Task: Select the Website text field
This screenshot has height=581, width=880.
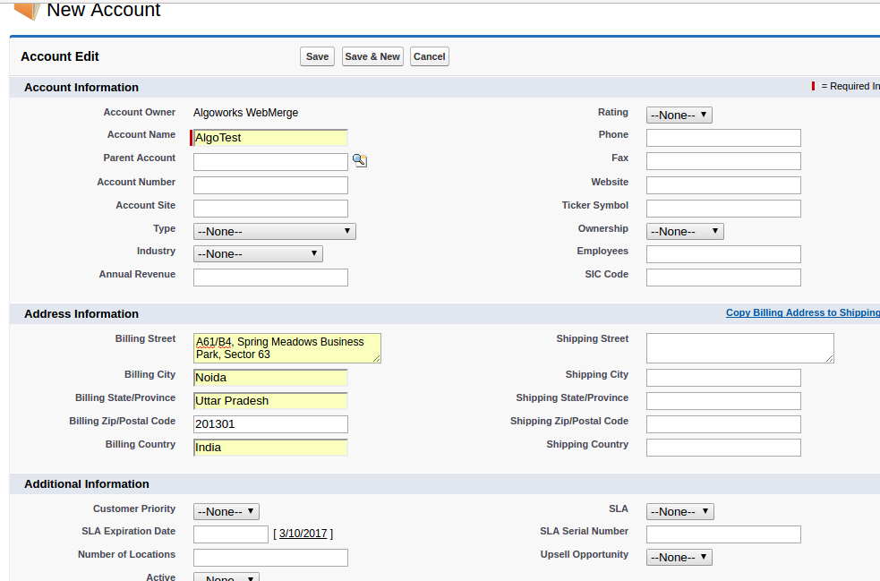Action: (x=722, y=185)
